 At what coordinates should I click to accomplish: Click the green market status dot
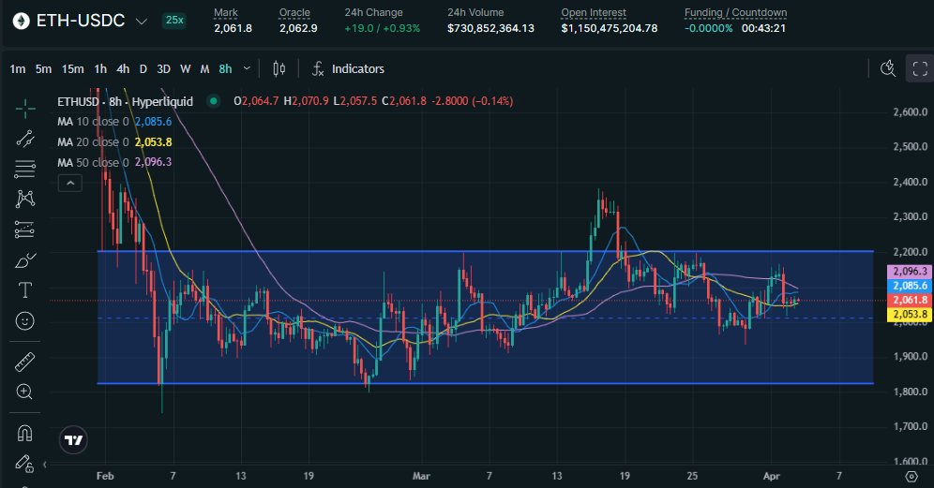click(x=213, y=101)
